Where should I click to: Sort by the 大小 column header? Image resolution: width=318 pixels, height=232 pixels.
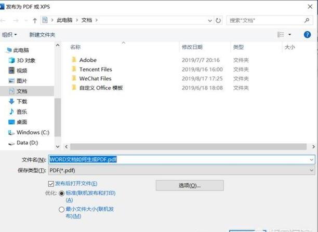click(x=289, y=47)
